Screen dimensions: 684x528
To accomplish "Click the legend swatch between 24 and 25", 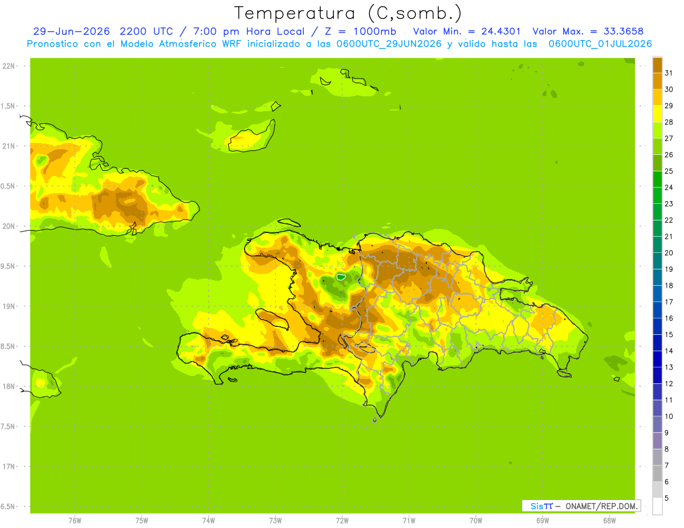I will point(657,179).
